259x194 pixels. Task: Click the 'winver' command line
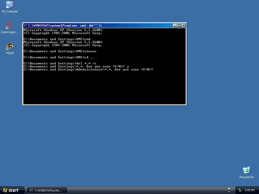[x=60, y=51]
